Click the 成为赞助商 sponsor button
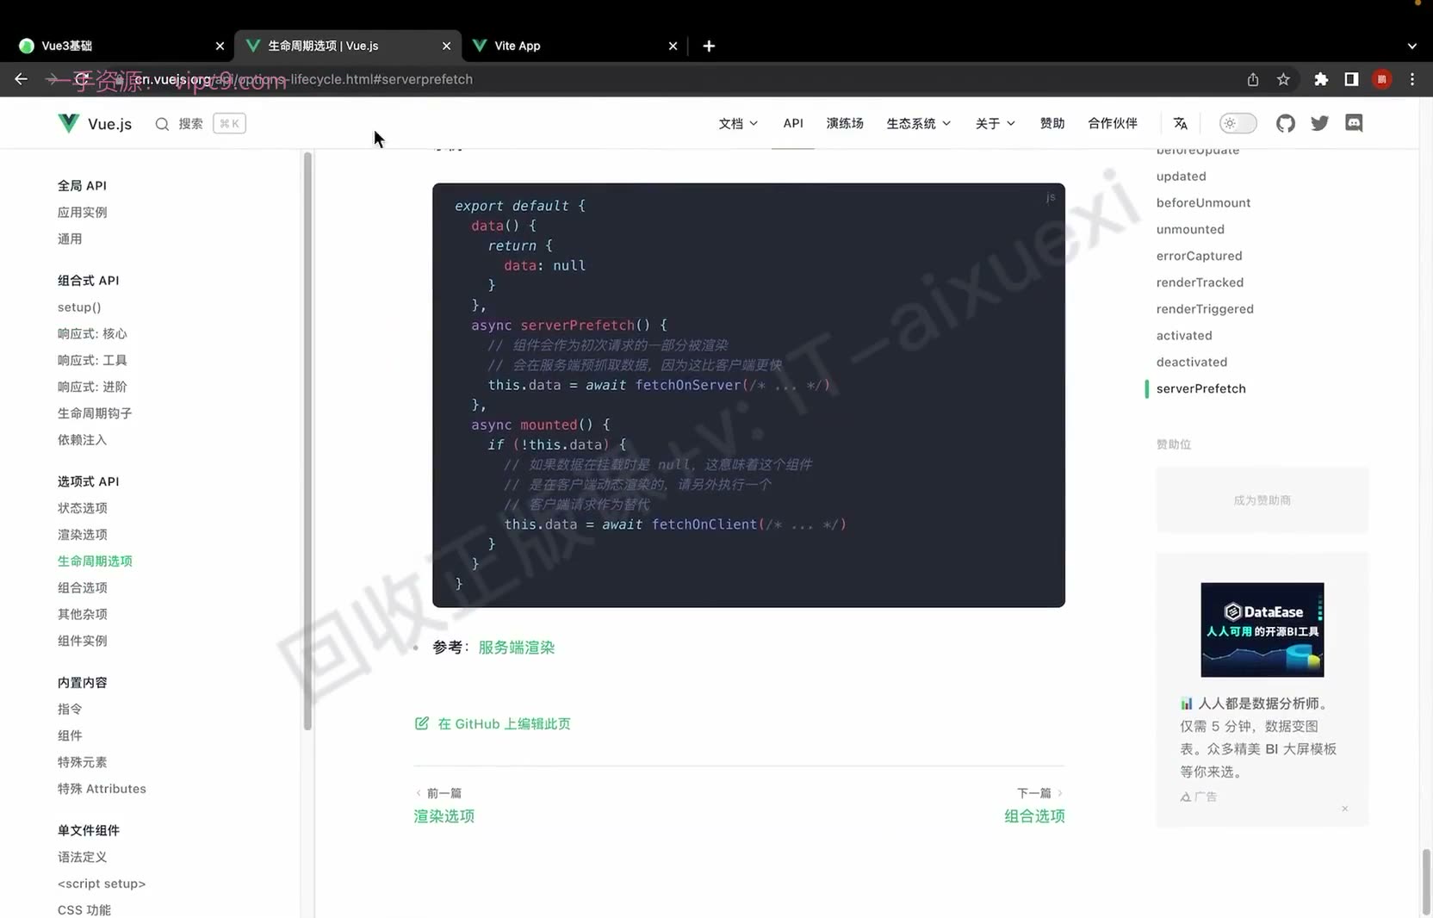Viewport: 1433px width, 918px height. pos(1262,499)
